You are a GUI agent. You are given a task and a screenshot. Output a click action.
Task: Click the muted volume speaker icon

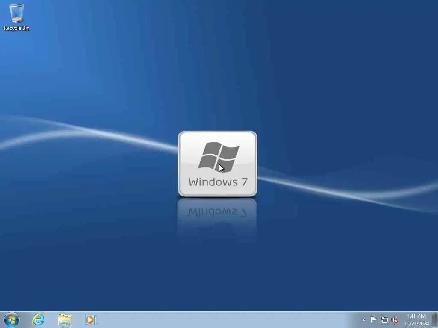395,320
